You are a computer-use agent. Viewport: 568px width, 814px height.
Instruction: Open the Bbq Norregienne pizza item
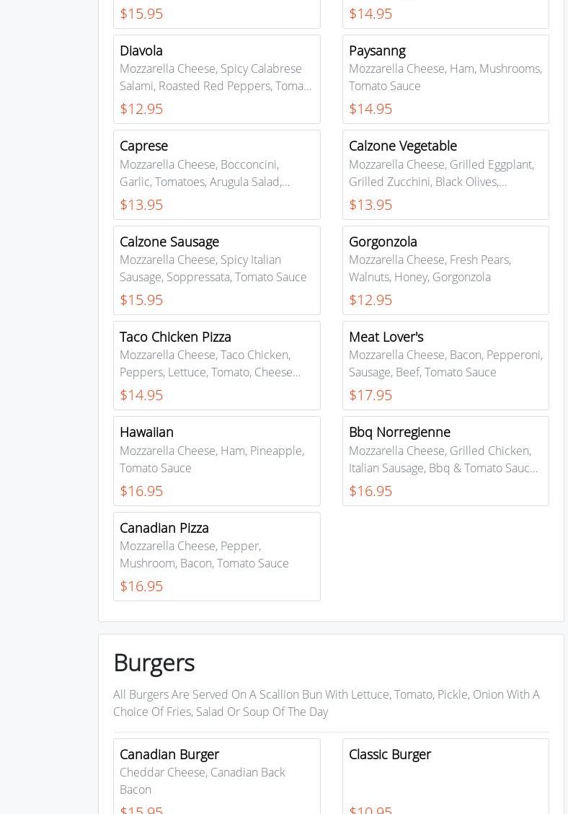click(x=445, y=461)
